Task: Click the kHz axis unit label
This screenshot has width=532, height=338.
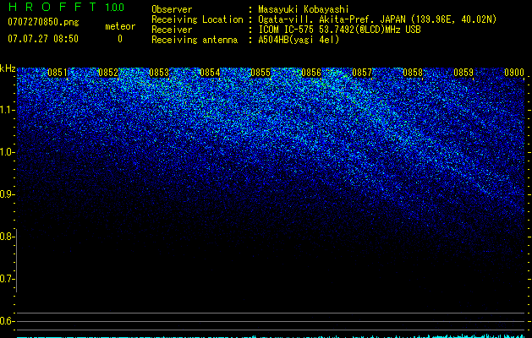Action: [x=8, y=68]
